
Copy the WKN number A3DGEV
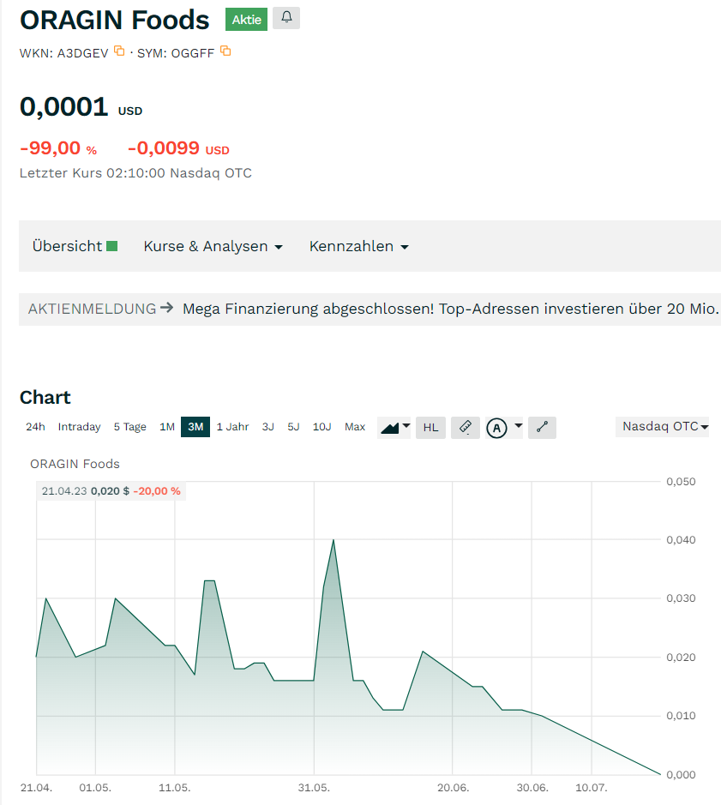(119, 51)
